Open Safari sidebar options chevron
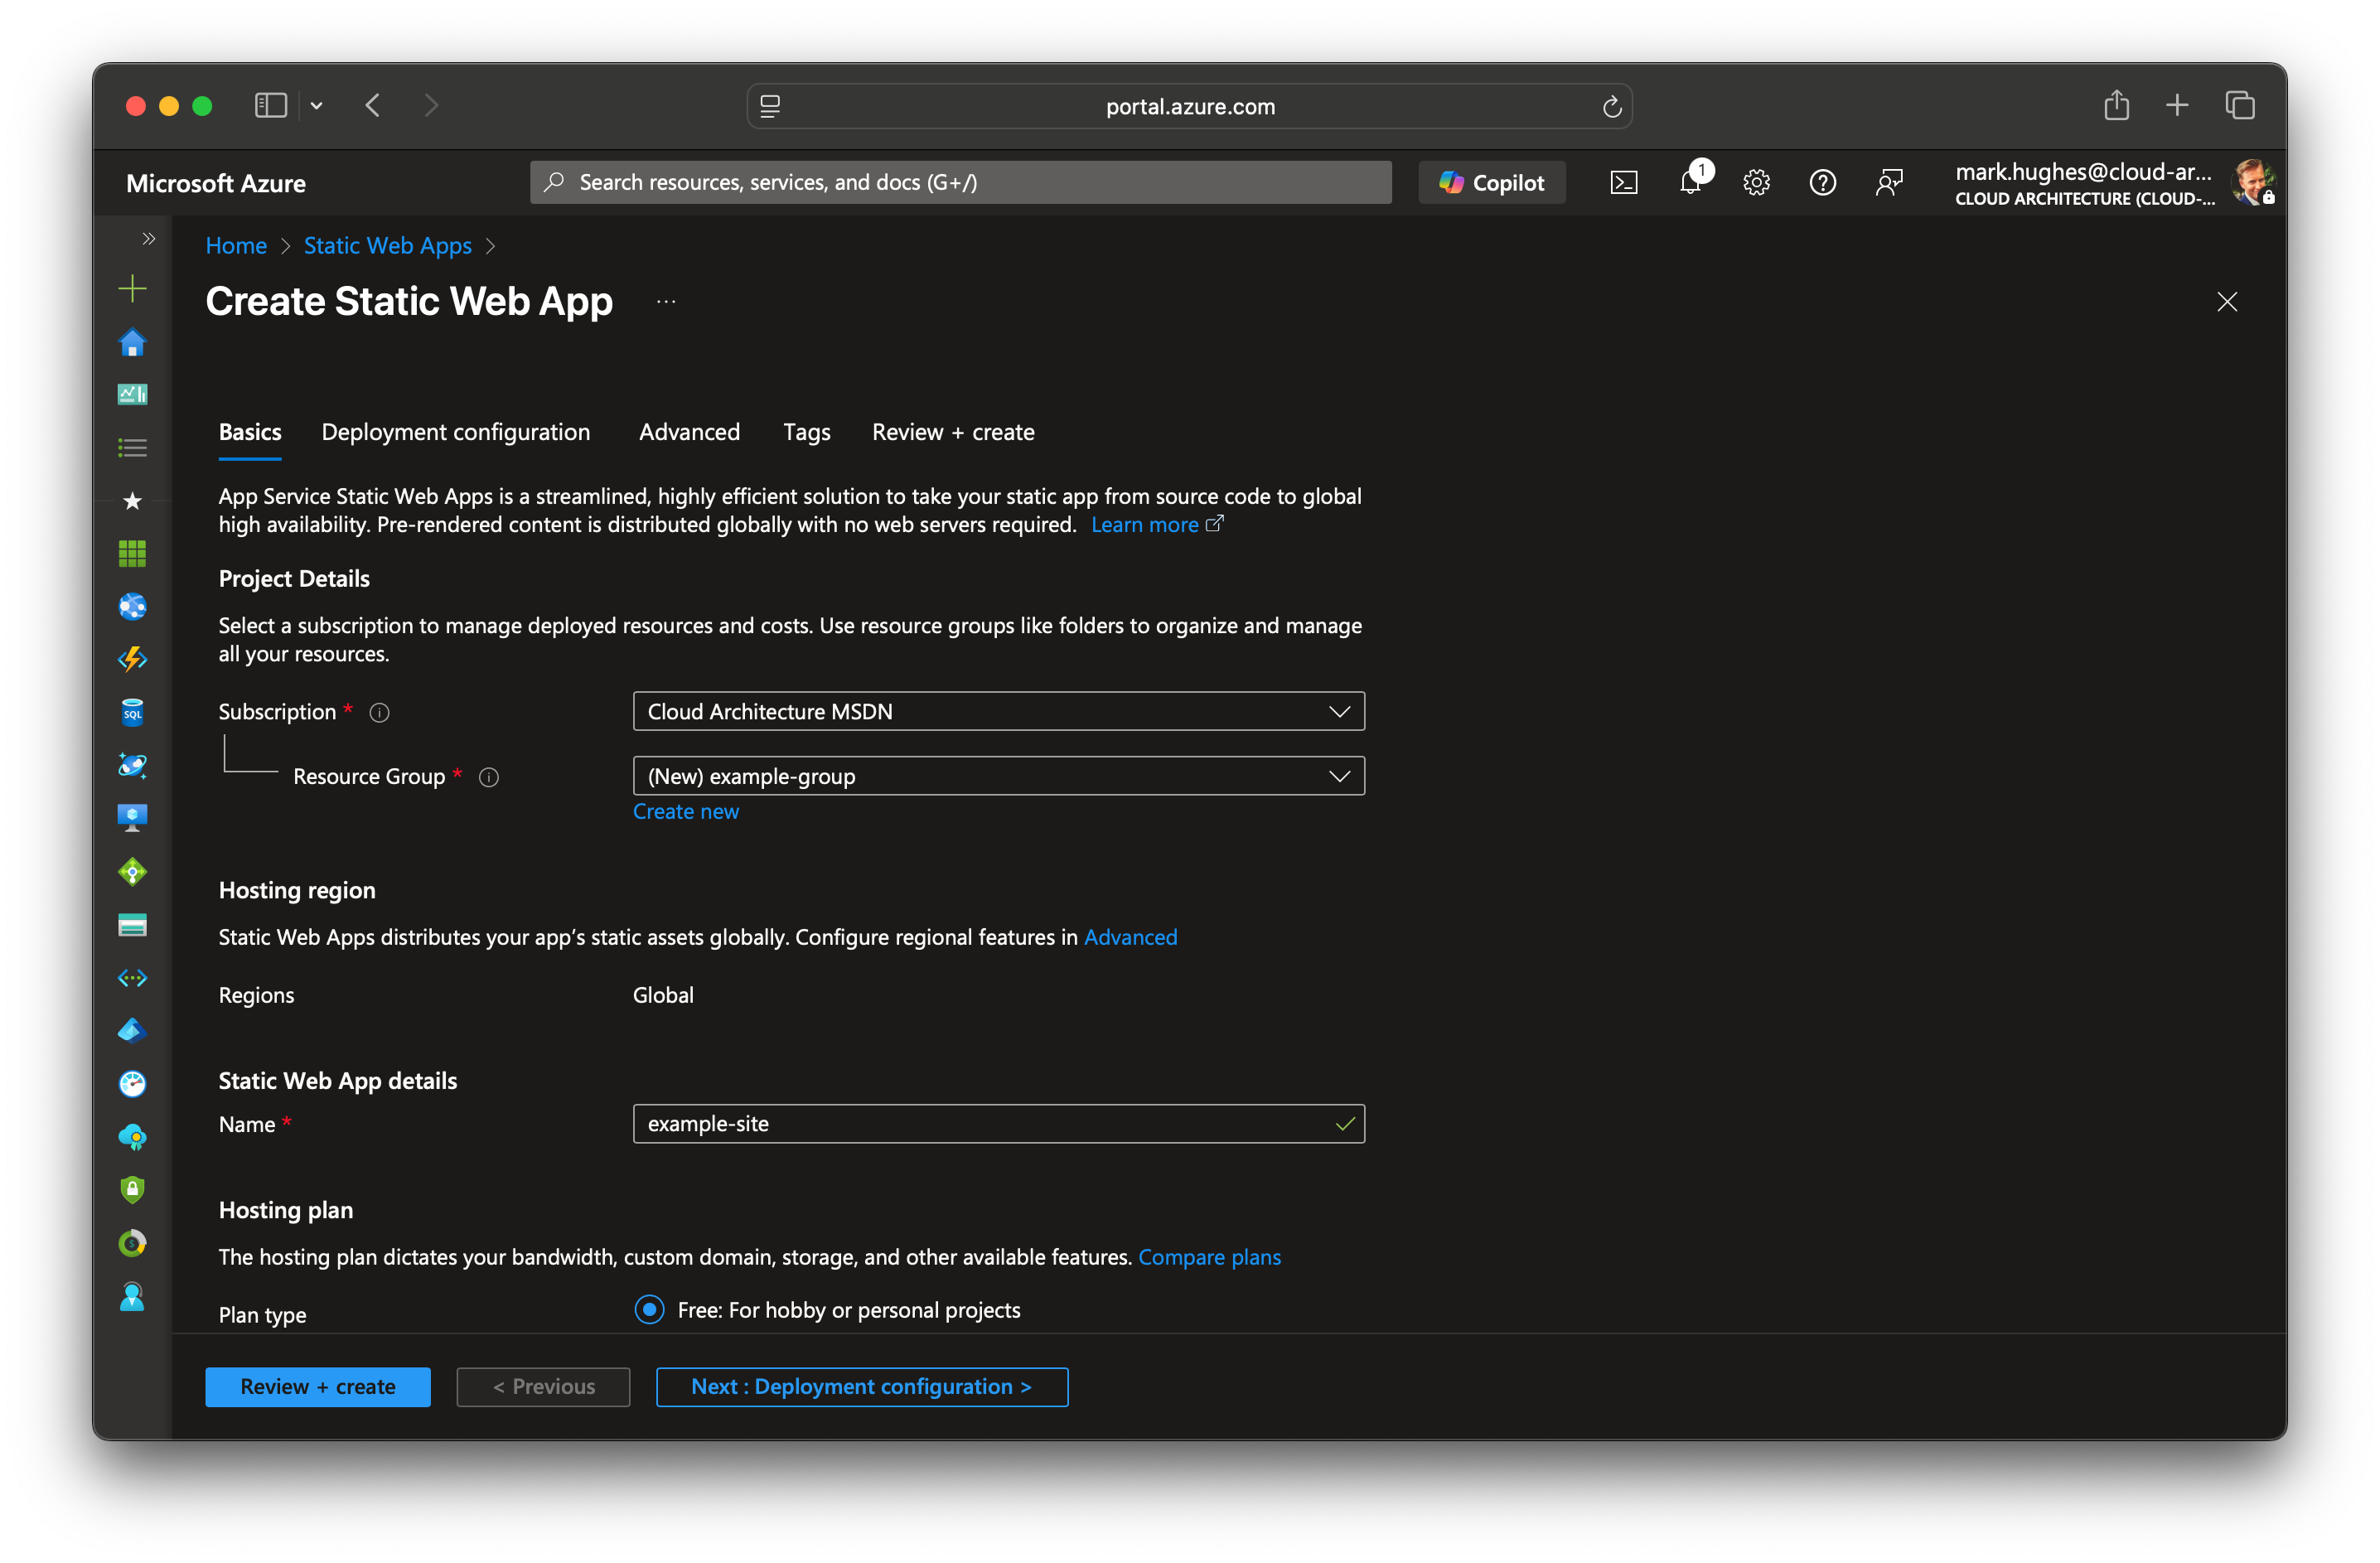Image resolution: width=2380 pixels, height=1563 pixels. pos(317,106)
